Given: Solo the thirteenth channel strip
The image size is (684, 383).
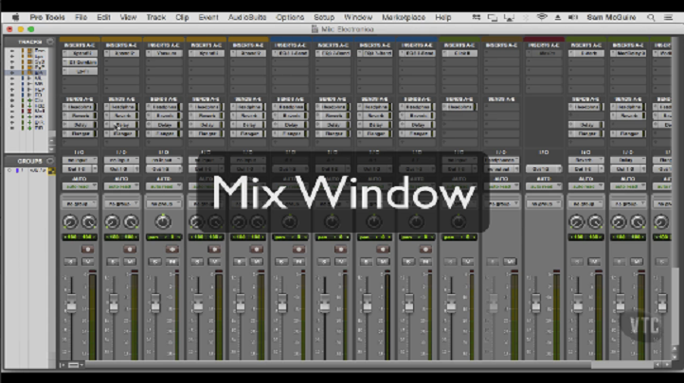Looking at the screenshot, I should (577, 262).
